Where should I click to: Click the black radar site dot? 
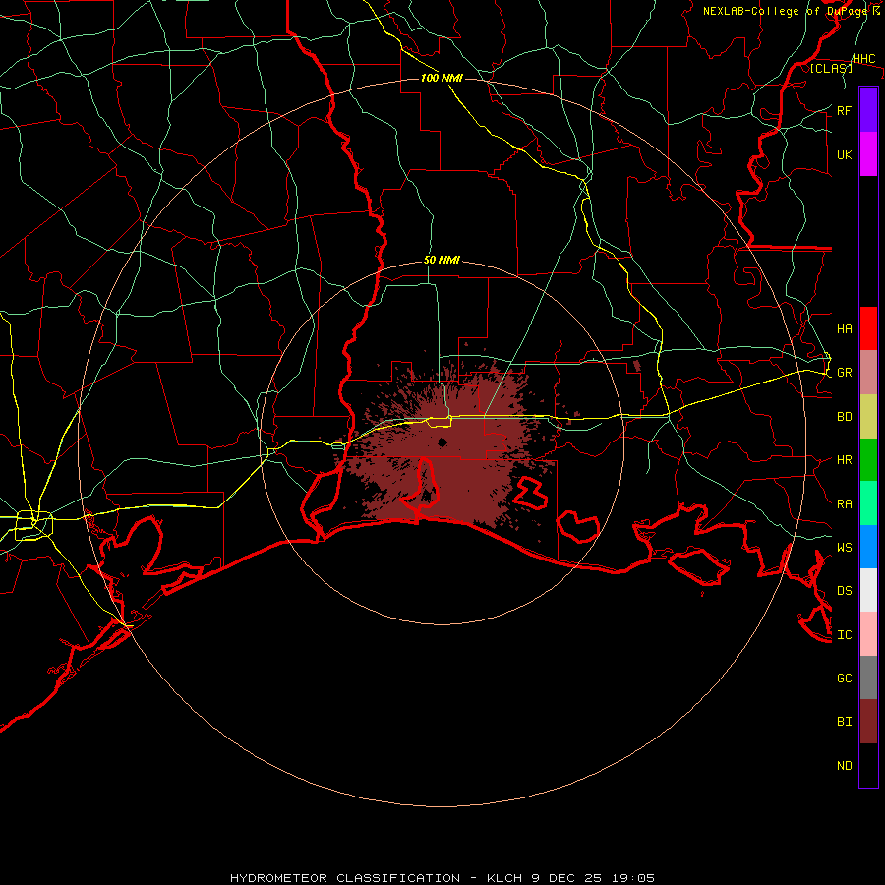tap(442, 442)
